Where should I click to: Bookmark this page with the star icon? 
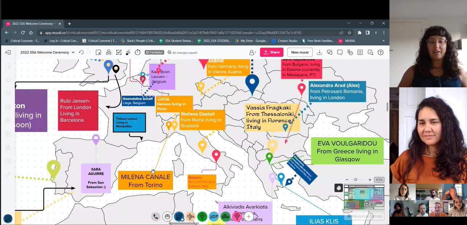click(x=350, y=33)
